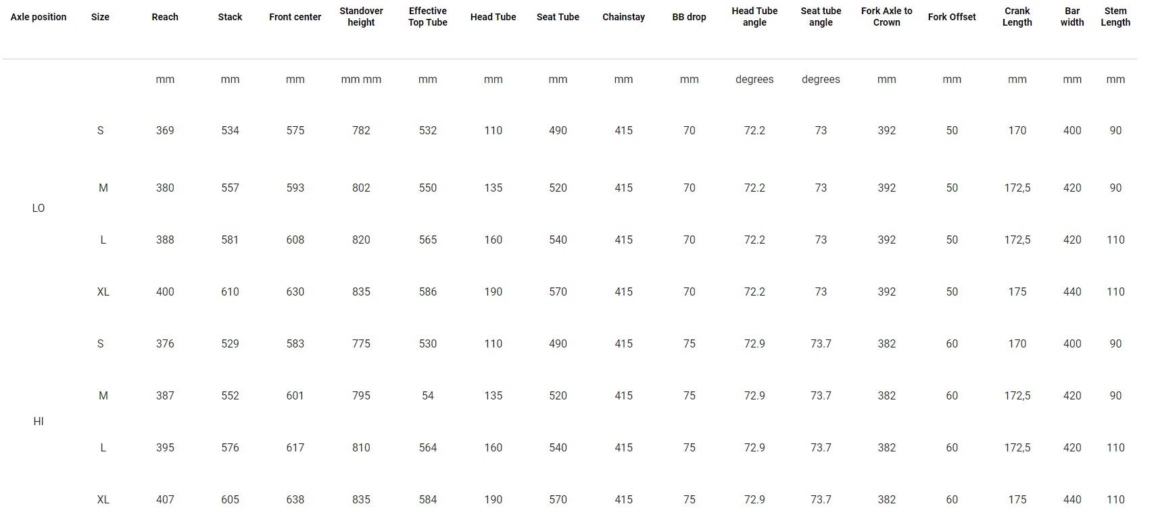Select the Crank Length header
The height and width of the screenshot is (527, 1156).
point(1017,17)
